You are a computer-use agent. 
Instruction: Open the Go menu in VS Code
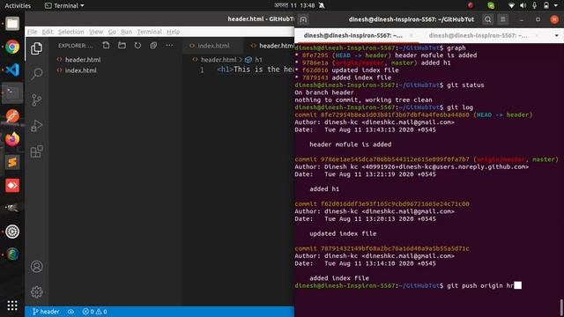(112, 32)
